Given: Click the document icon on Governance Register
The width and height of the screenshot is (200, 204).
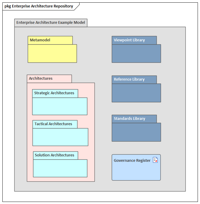Looking at the screenshot, I should click(x=155, y=160).
